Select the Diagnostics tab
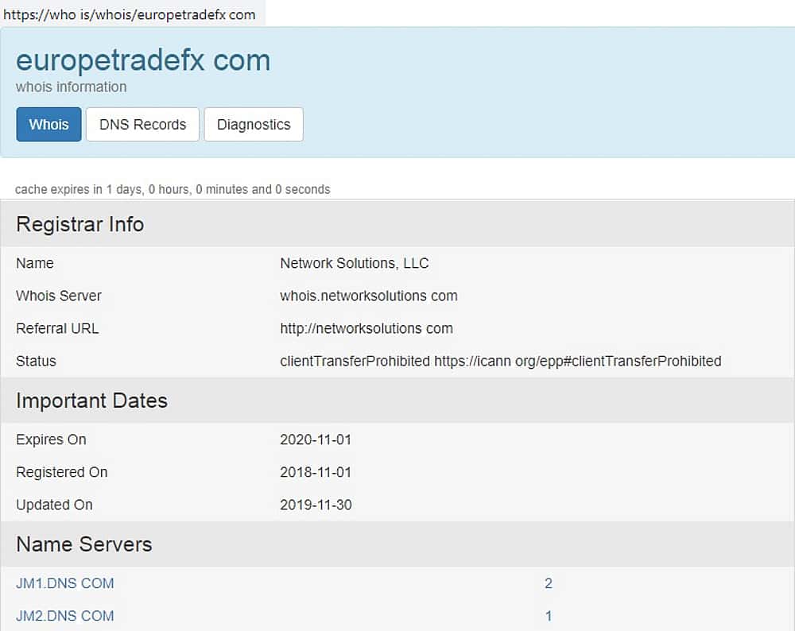The height and width of the screenshot is (631, 795). click(254, 125)
